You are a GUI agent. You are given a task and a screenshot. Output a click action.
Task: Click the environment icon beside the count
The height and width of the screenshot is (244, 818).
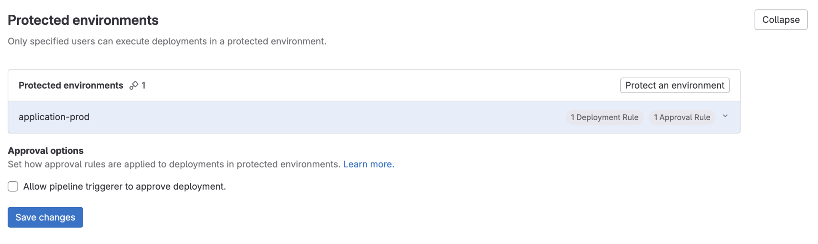point(134,85)
